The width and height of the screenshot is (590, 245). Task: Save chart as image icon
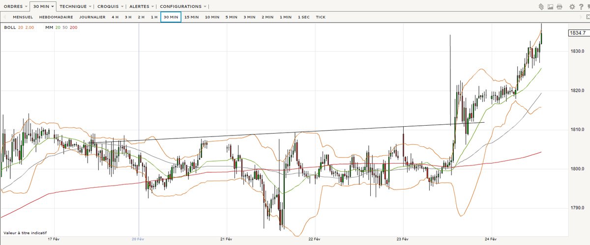[551, 7]
